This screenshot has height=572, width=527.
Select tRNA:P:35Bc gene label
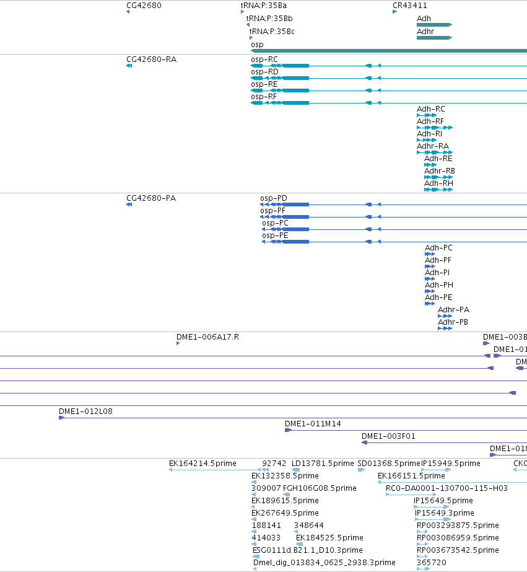point(272,32)
